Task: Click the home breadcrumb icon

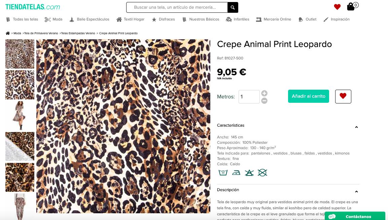Action: [8, 33]
